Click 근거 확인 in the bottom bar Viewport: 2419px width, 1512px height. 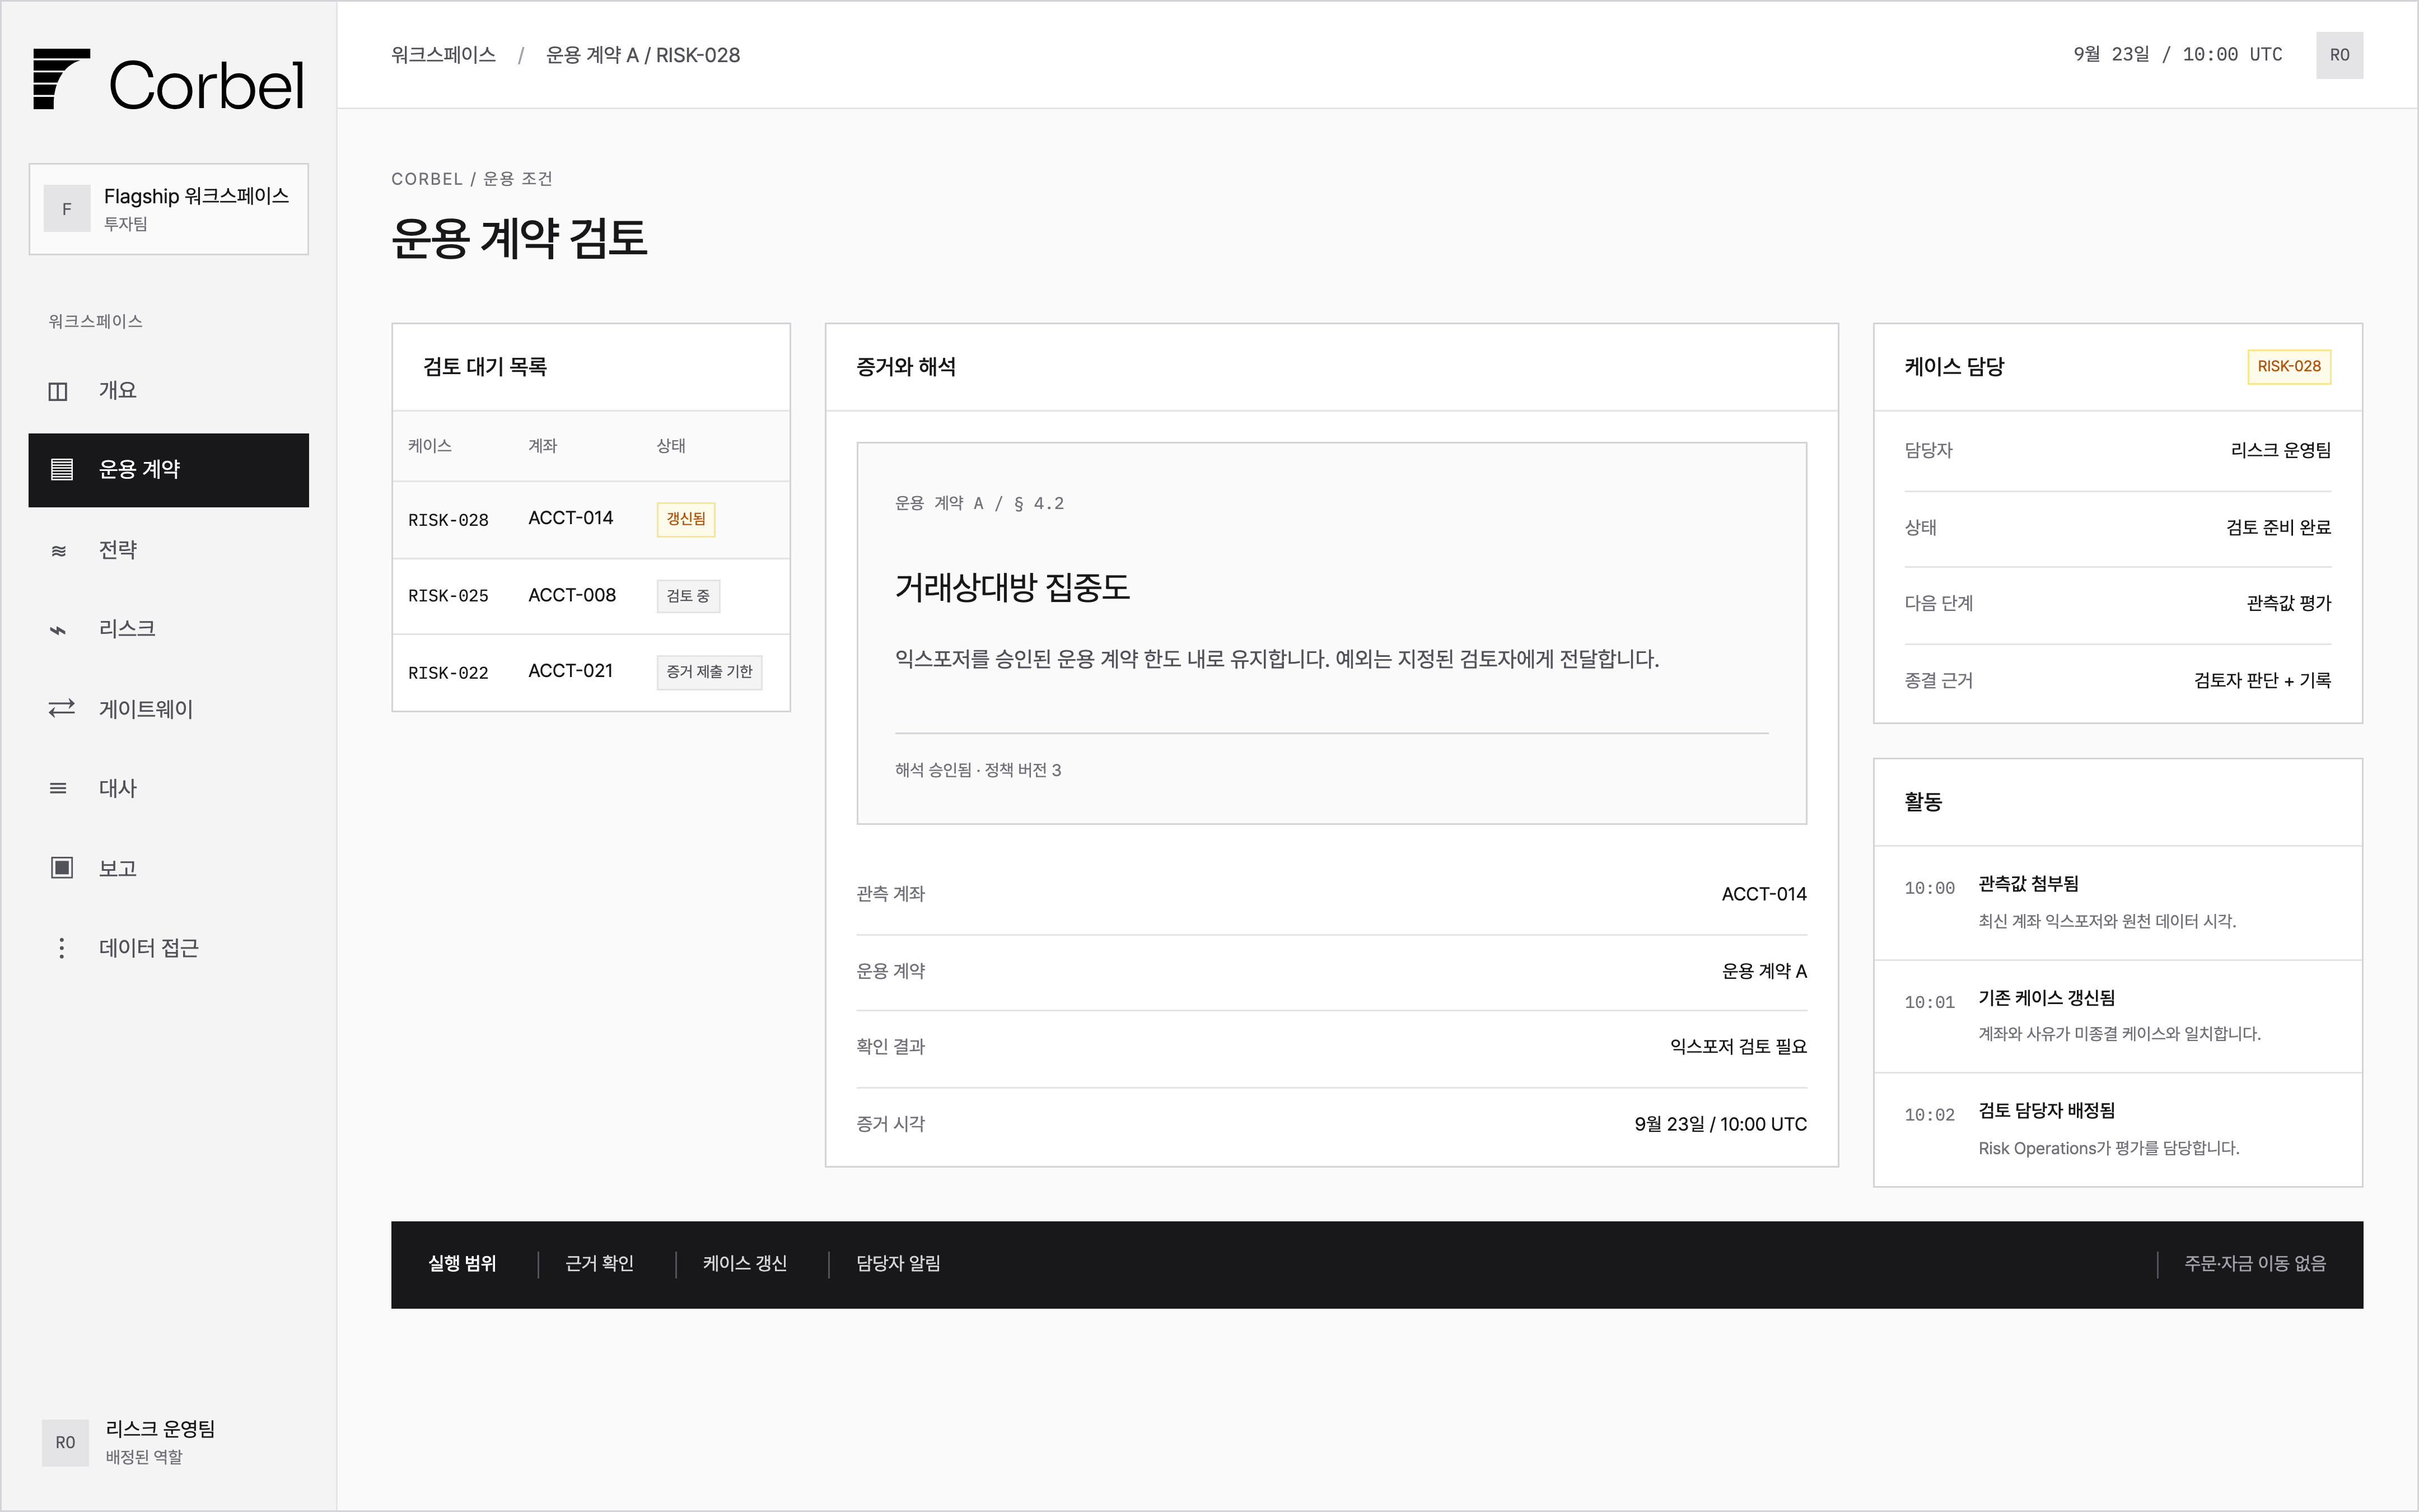pos(600,1264)
